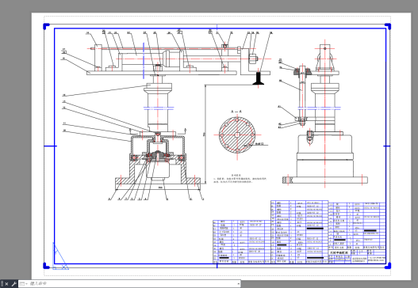Select the black suction cup part
418x288 pixels.
coord(258,78)
